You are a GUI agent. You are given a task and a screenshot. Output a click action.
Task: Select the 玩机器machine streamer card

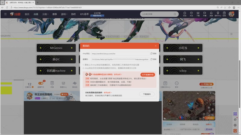(56, 70)
